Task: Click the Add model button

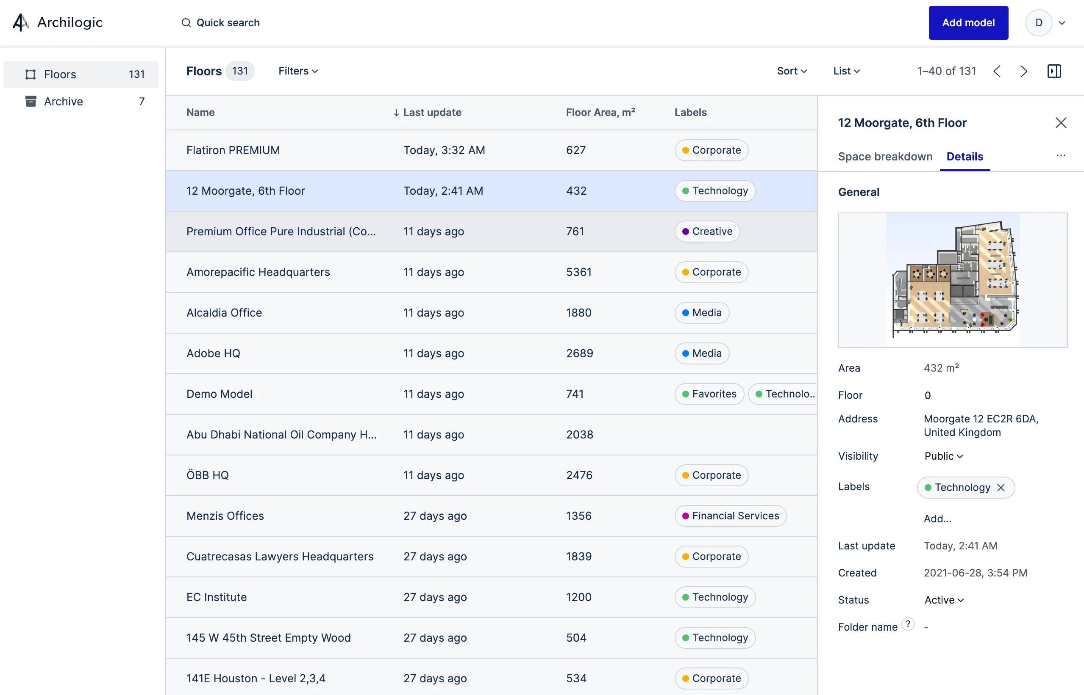Action: click(x=968, y=22)
